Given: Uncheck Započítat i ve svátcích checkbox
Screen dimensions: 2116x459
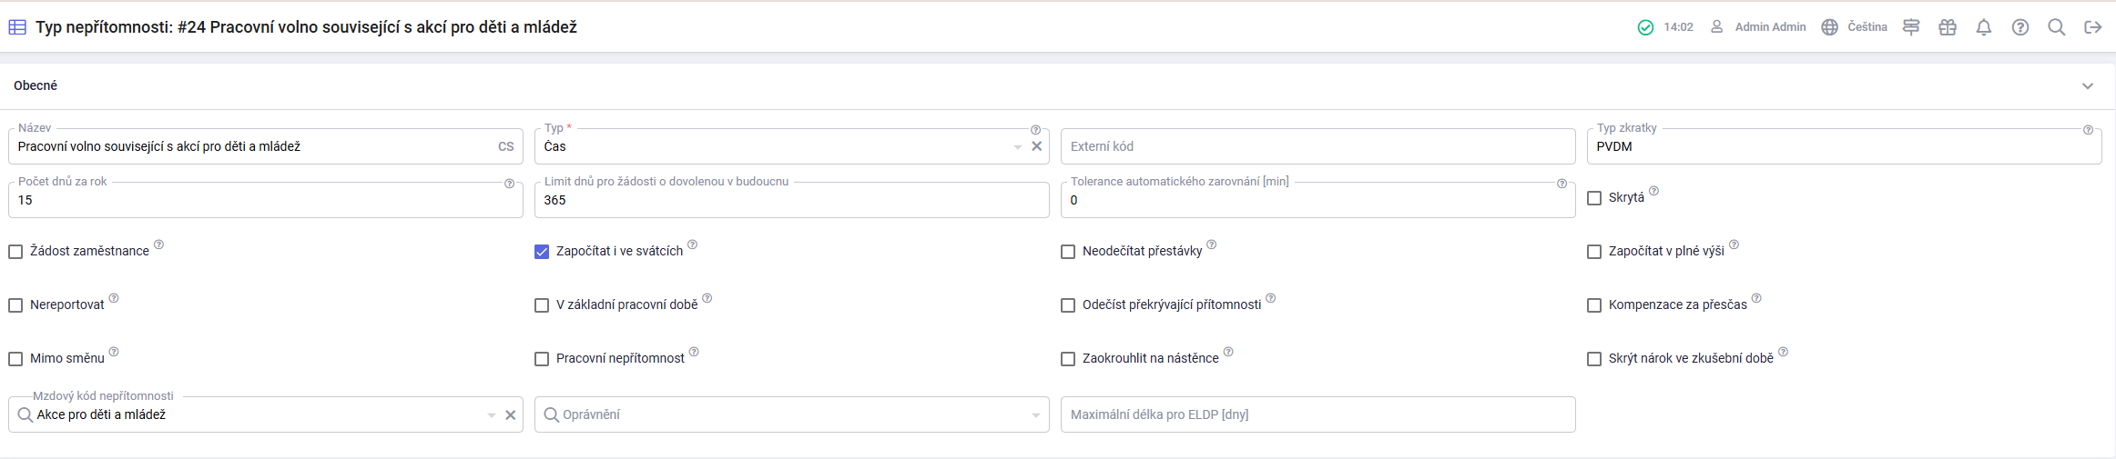Looking at the screenshot, I should tap(542, 252).
